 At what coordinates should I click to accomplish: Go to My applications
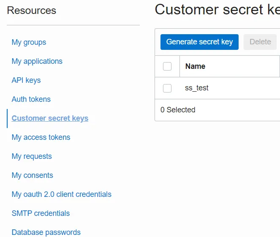37,61
